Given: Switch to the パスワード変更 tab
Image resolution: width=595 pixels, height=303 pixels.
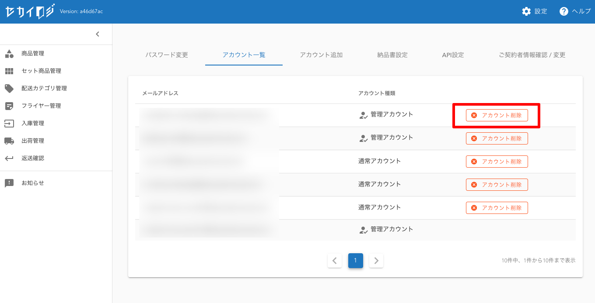Looking at the screenshot, I should click(x=167, y=55).
